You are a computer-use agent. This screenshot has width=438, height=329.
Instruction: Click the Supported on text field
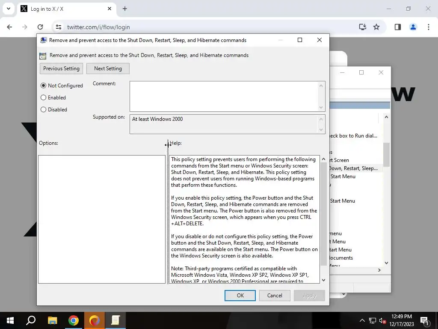pyautogui.click(x=224, y=124)
